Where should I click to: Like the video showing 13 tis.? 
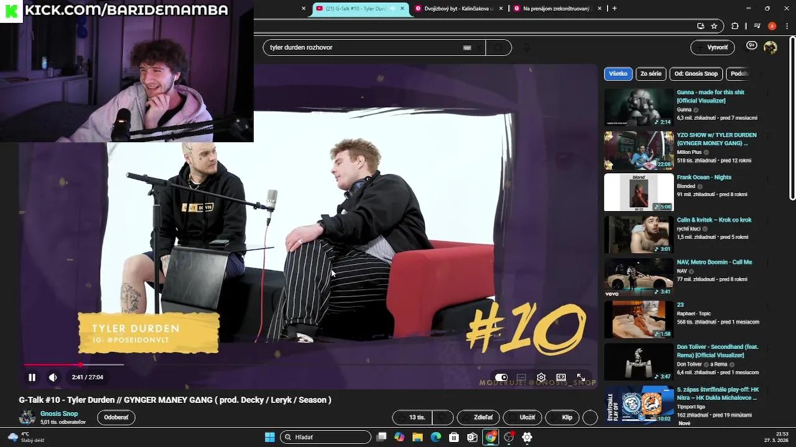412,417
